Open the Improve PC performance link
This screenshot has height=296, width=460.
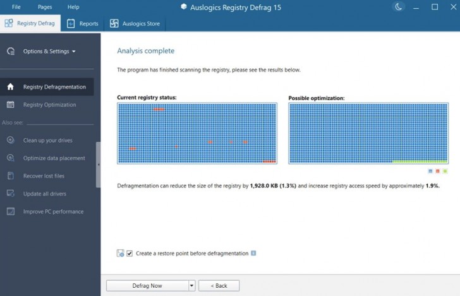click(x=53, y=211)
